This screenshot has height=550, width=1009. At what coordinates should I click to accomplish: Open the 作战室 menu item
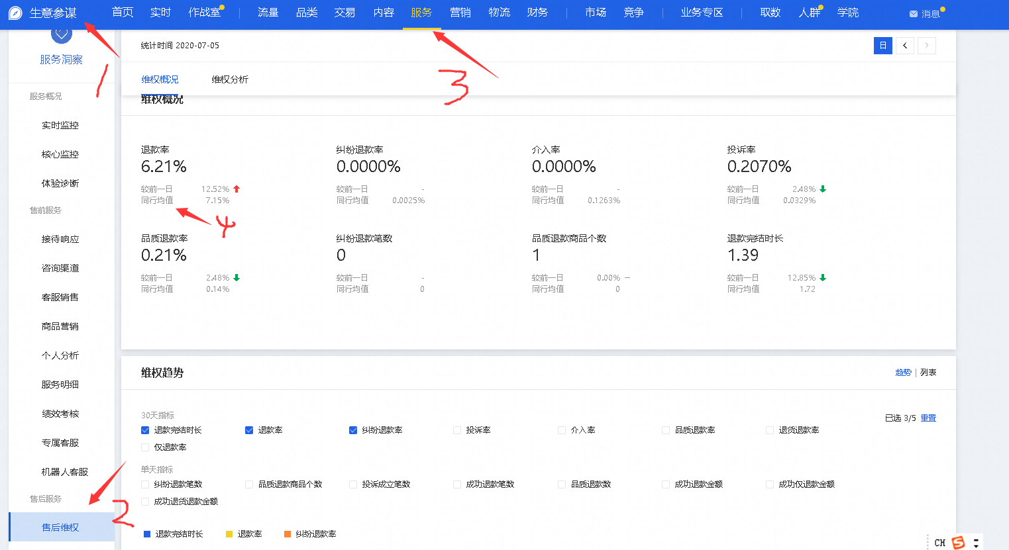point(204,13)
